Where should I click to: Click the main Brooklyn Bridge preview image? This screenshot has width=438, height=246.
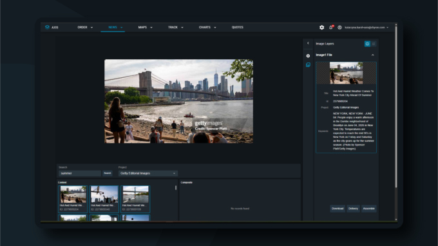coord(179,101)
